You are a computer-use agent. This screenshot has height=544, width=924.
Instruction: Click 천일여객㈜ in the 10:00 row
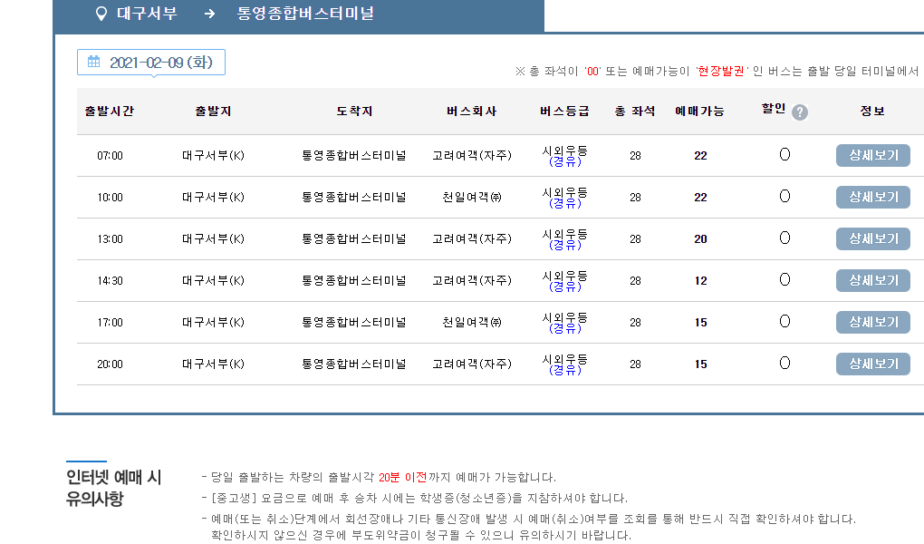[472, 197]
